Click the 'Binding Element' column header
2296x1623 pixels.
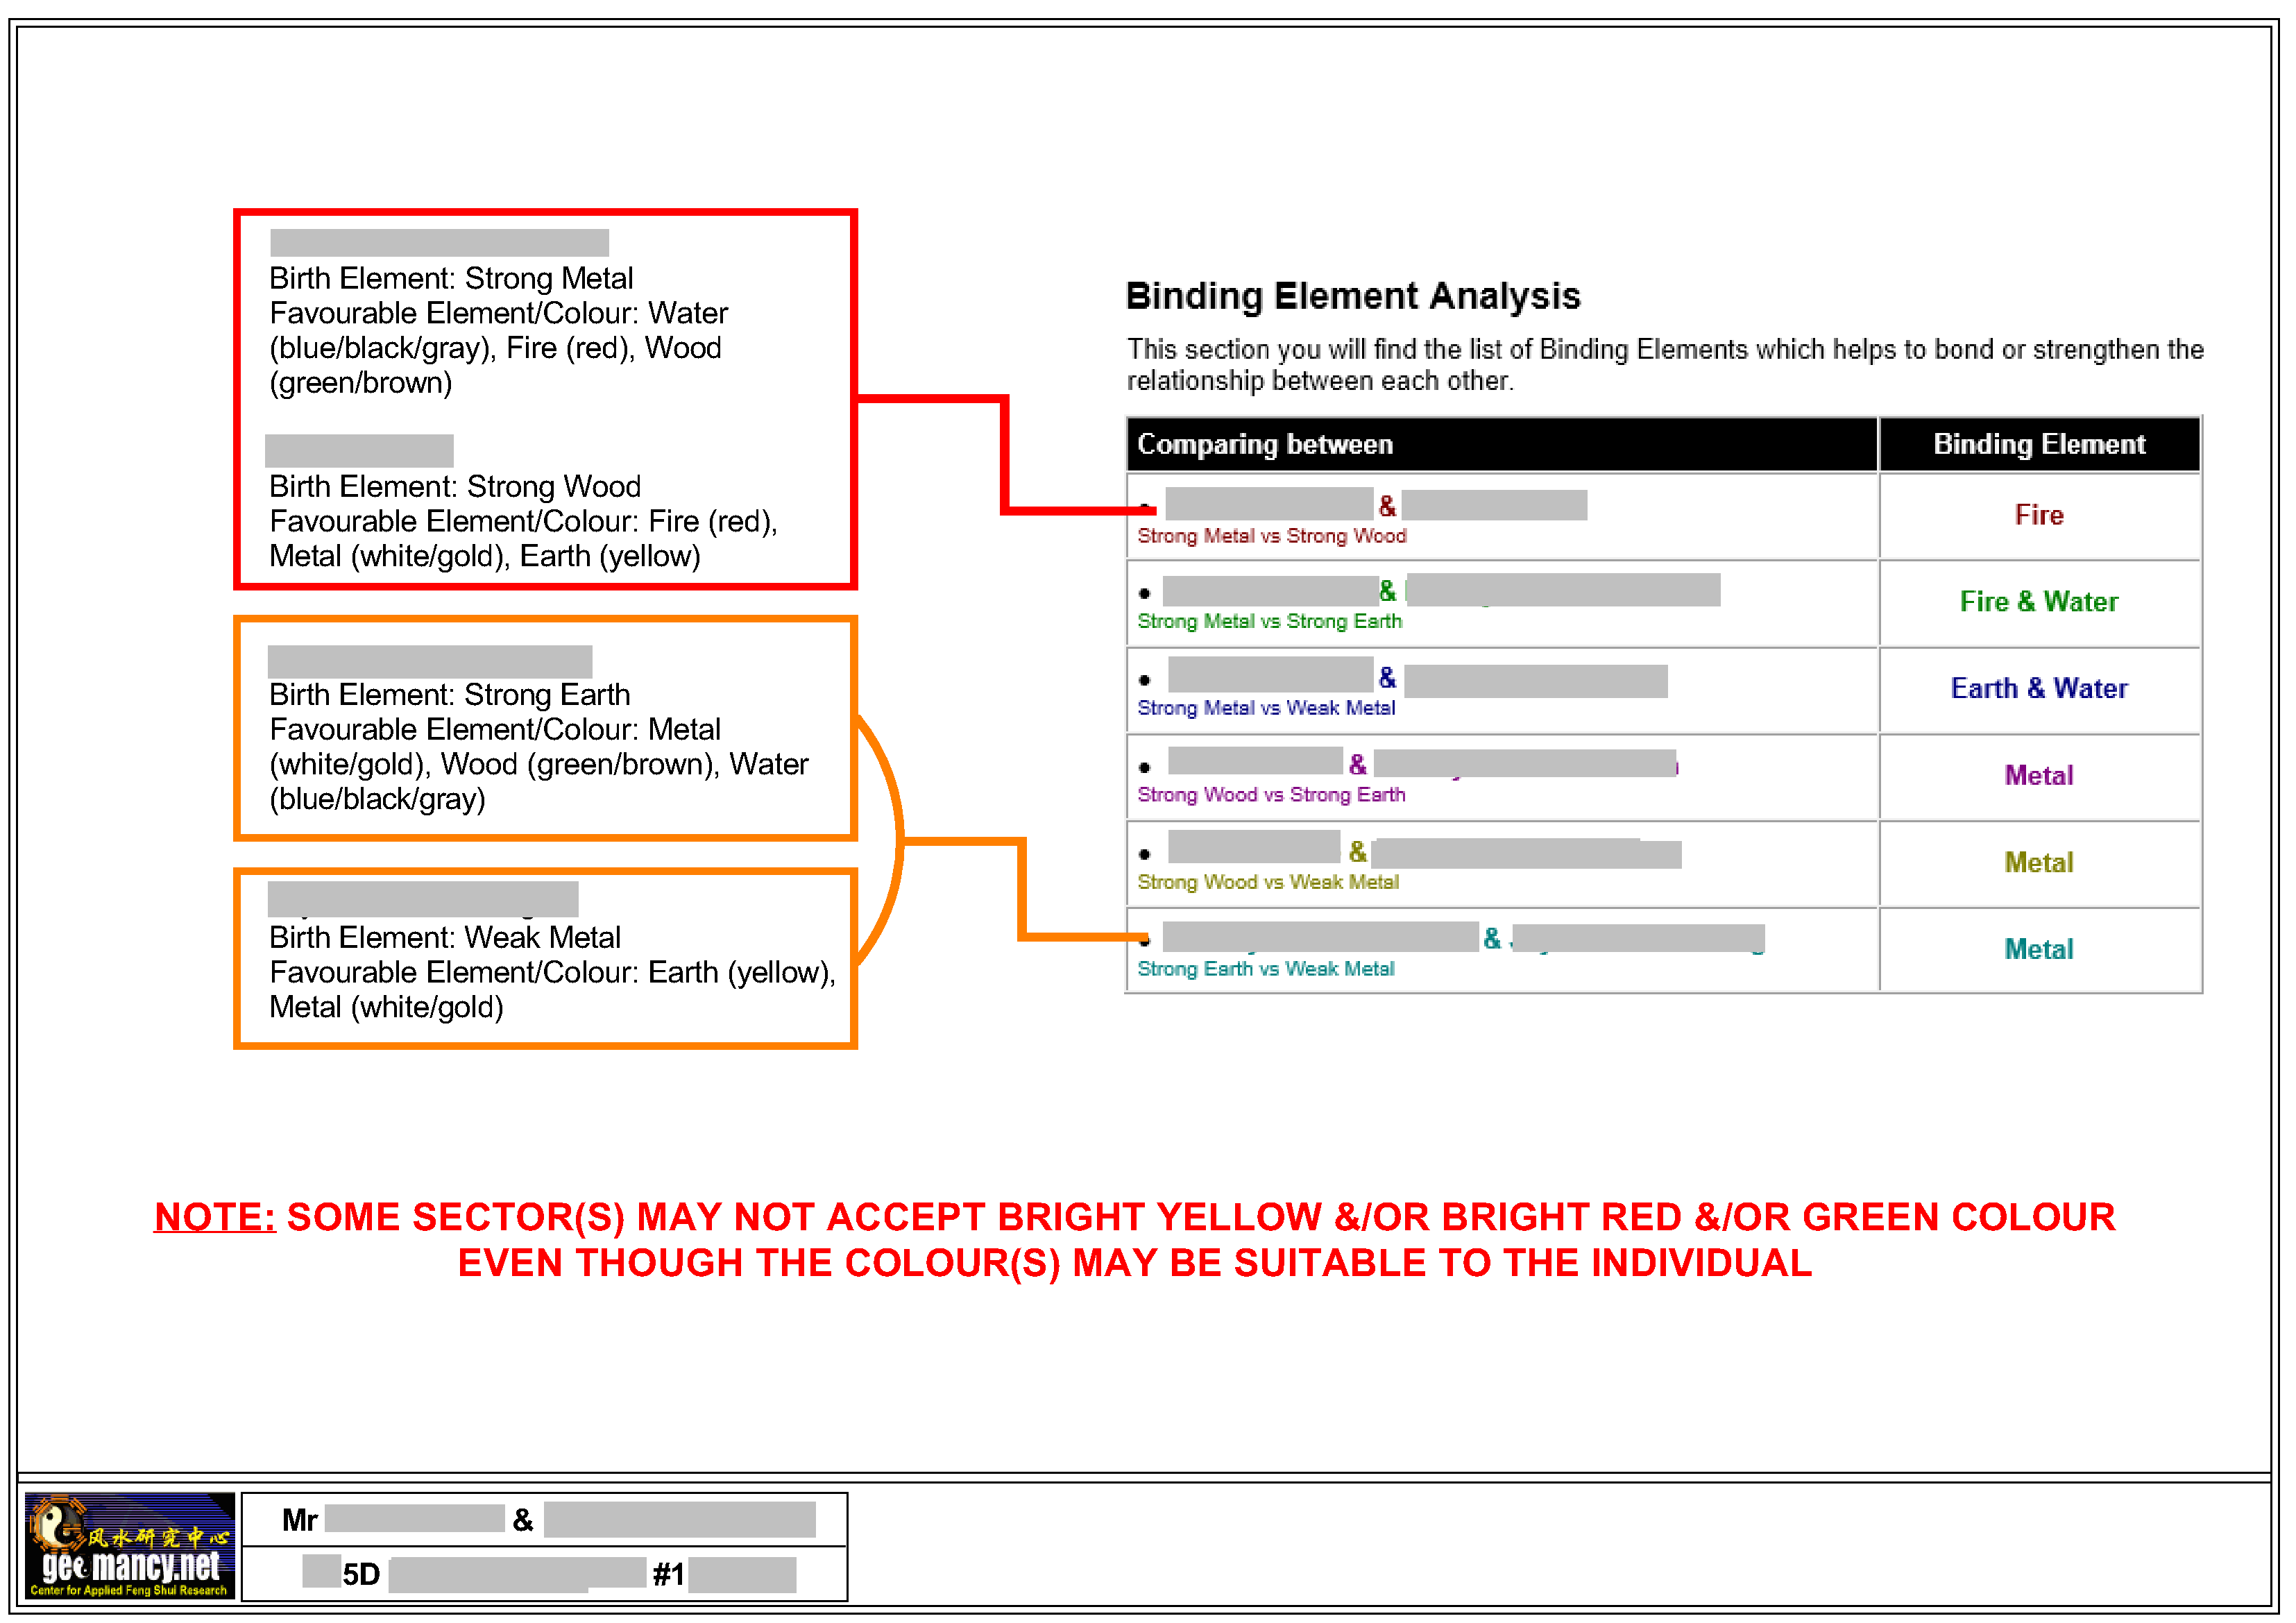2039,444
